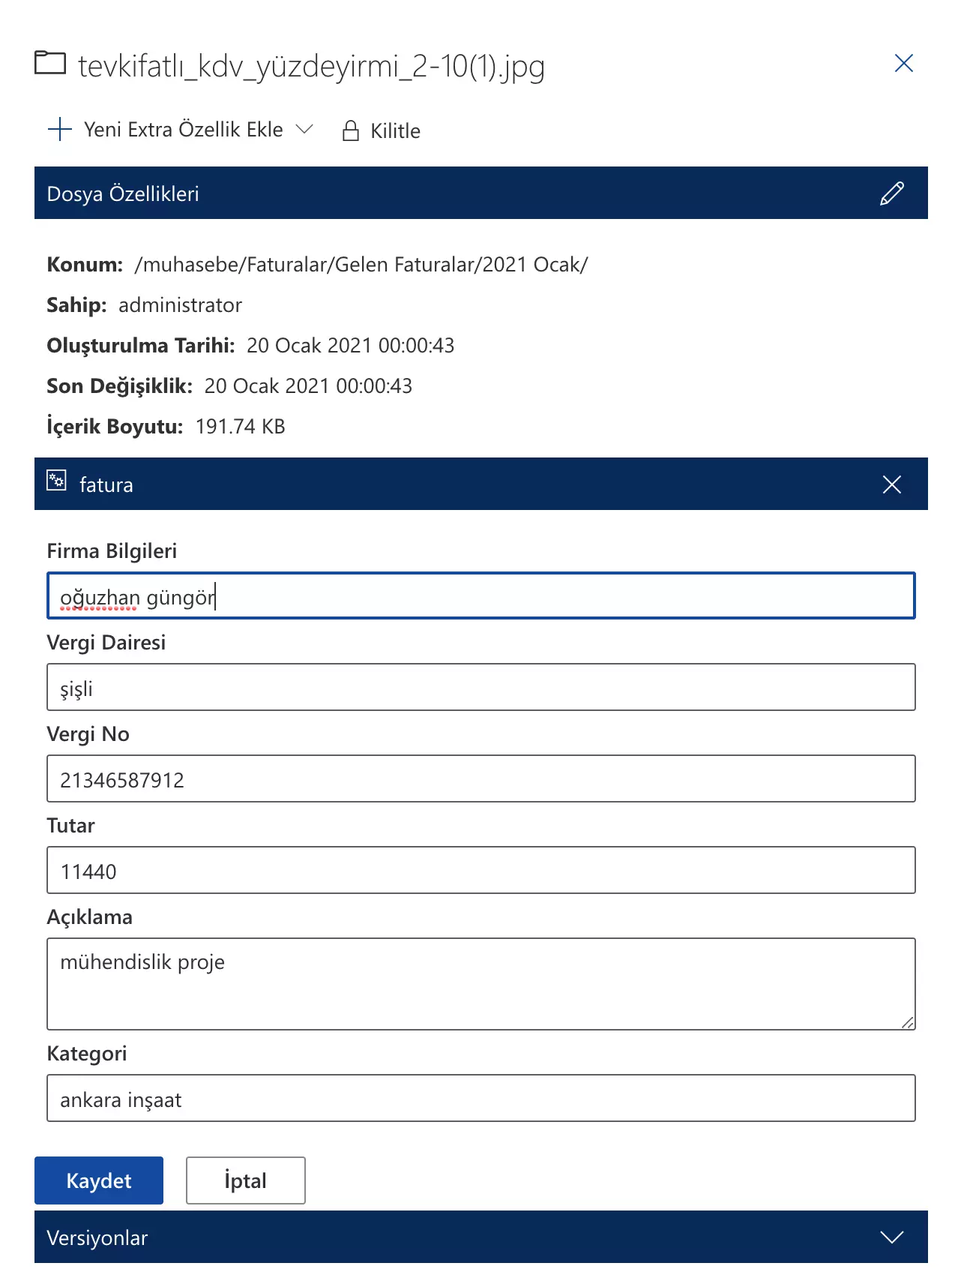Click Oluşturulma Tarihi value 20 Ocak 2021

350,346
